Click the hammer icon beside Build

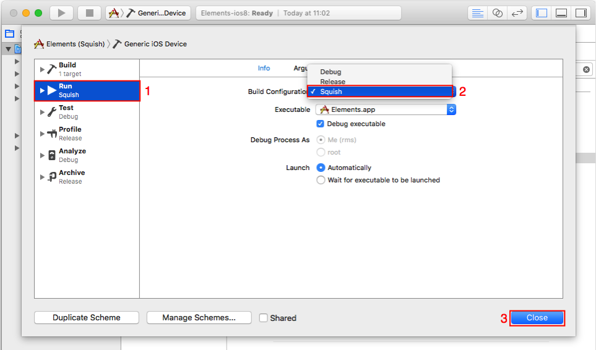click(x=52, y=69)
